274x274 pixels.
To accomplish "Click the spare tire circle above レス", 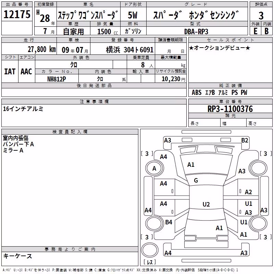I will 150,250.
